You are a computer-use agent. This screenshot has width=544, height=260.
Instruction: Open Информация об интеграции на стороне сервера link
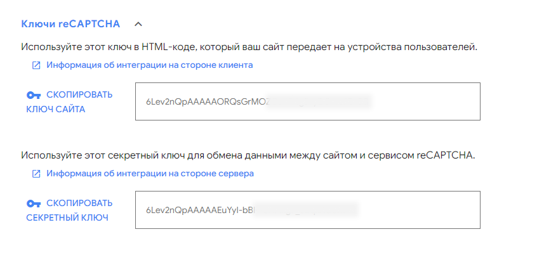[150, 173]
